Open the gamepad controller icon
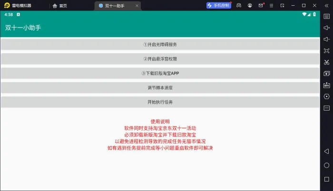This screenshot has height=191, width=333. click(x=239, y=5)
